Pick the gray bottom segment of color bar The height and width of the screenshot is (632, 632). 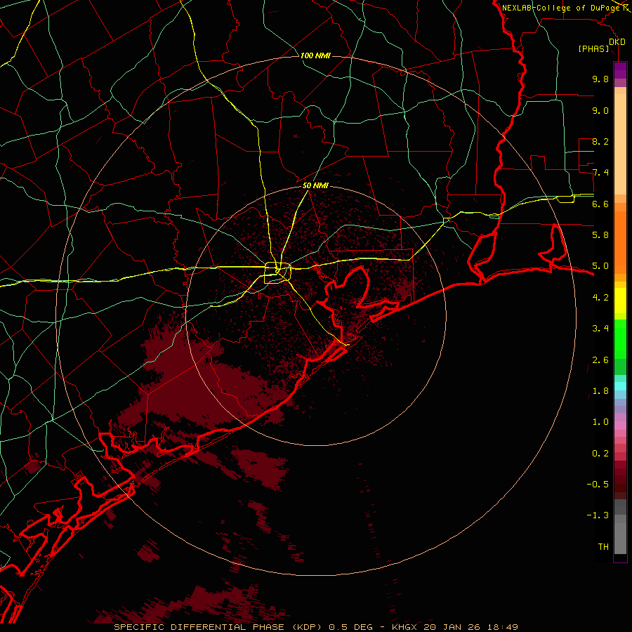[620, 539]
